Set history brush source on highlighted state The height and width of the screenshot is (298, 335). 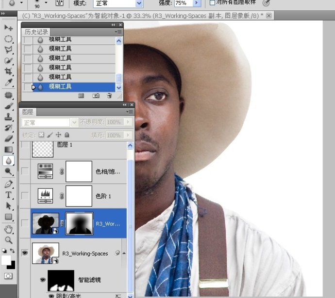pyautogui.click(x=27, y=87)
